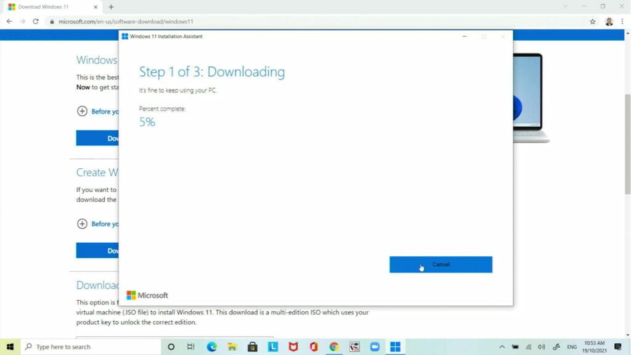
Task: Expand the second 'Before you' section
Action: pos(83,224)
